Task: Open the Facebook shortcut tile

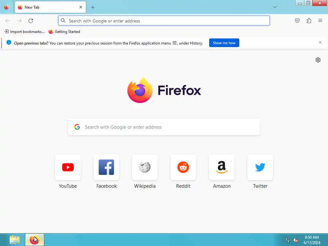Action: pyautogui.click(x=106, y=167)
